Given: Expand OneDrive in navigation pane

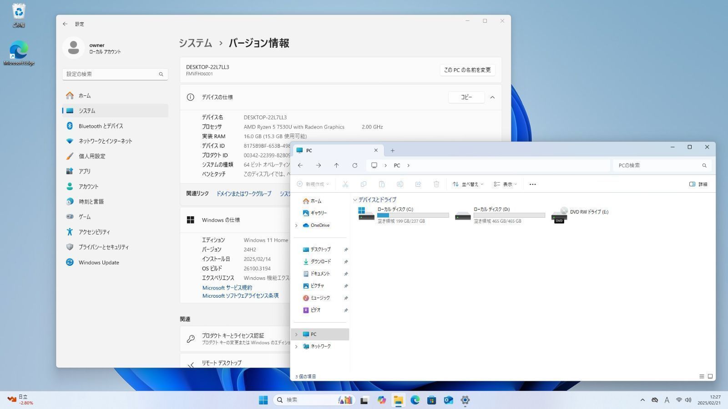Looking at the screenshot, I should point(296,225).
